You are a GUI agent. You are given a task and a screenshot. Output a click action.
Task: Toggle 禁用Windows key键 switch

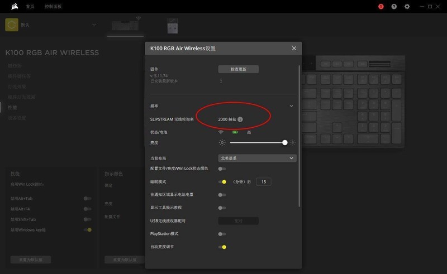(88, 230)
